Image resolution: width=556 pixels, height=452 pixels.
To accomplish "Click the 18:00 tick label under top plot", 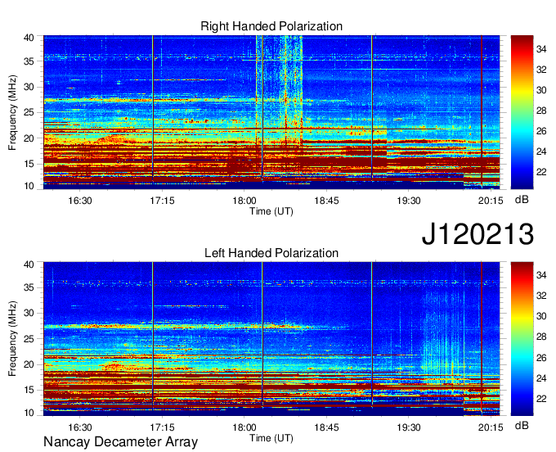I will pos(244,201).
